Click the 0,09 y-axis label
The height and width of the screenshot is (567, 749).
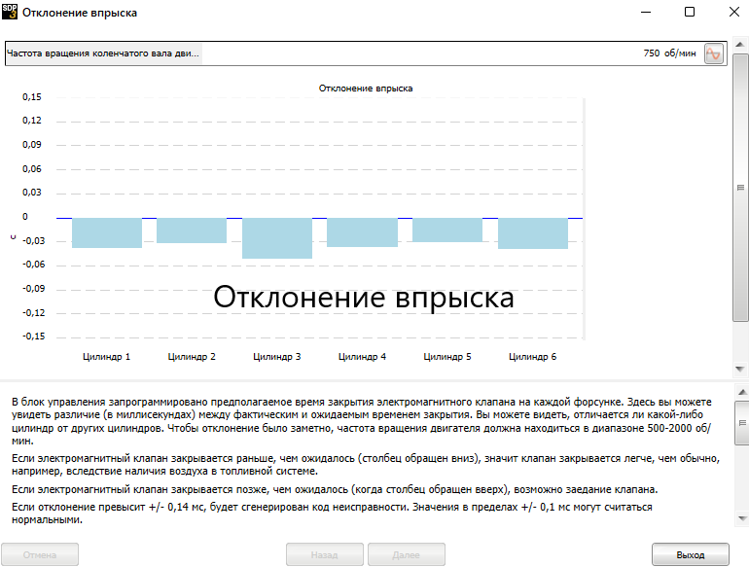tap(32, 144)
